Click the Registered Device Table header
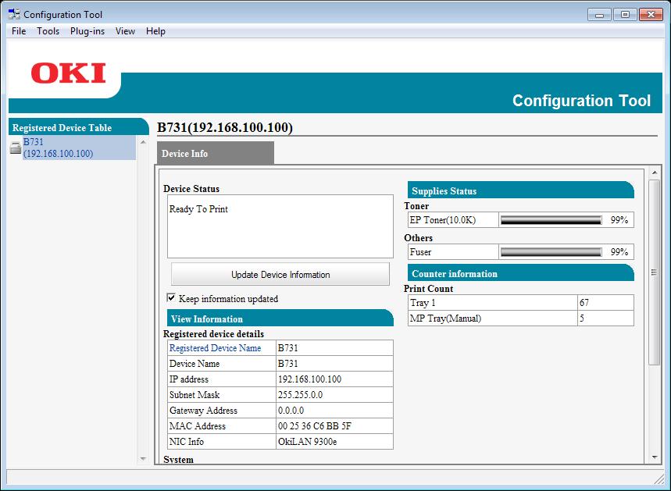Screen dimensions: 671x491 (78, 127)
